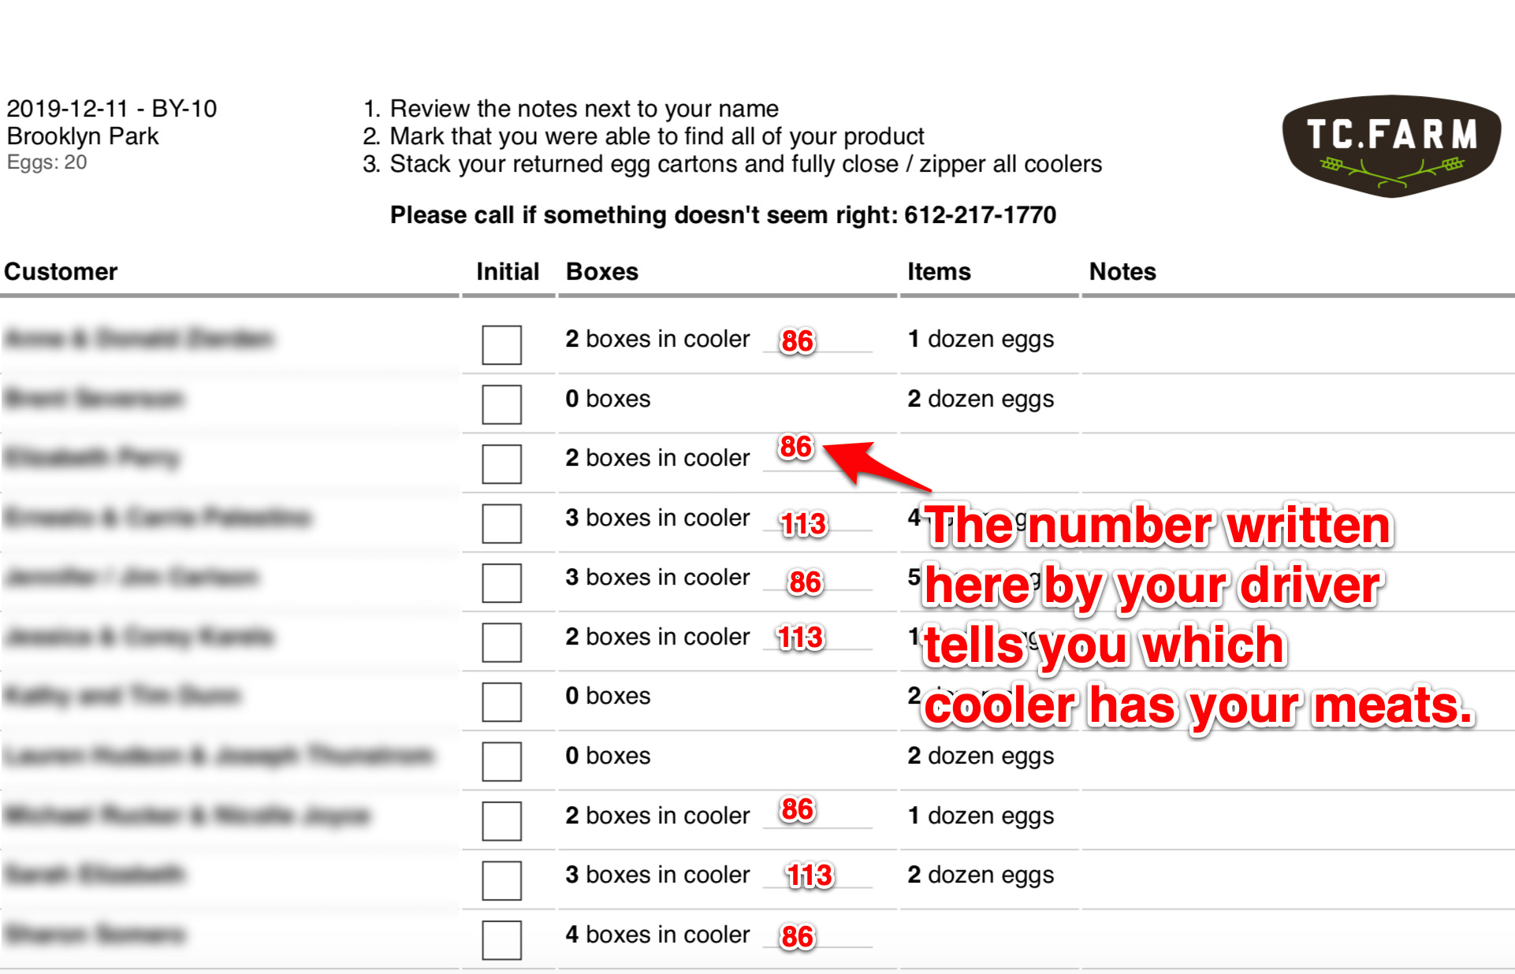Click the 'Customer' column header
1515x974 pixels.
[61, 272]
